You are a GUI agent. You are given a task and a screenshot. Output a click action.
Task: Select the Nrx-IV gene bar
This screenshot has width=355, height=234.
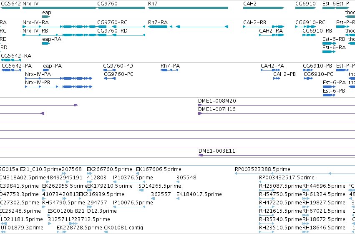[x=60, y=8]
